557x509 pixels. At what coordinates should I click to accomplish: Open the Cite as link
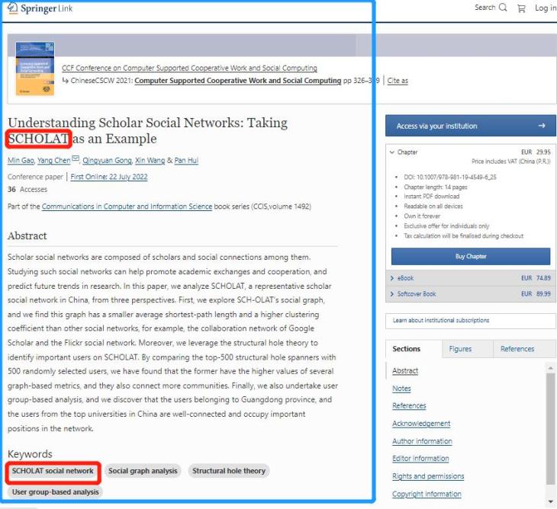(x=398, y=81)
